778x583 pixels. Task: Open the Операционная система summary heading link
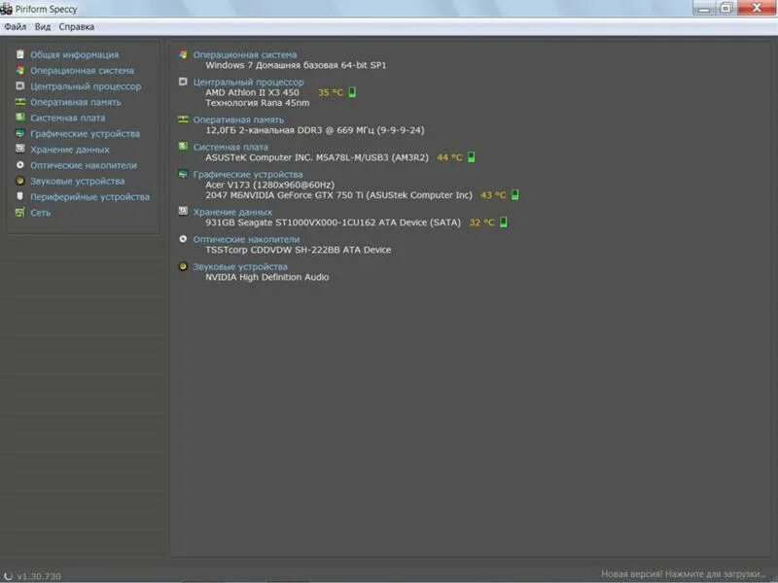click(x=245, y=55)
